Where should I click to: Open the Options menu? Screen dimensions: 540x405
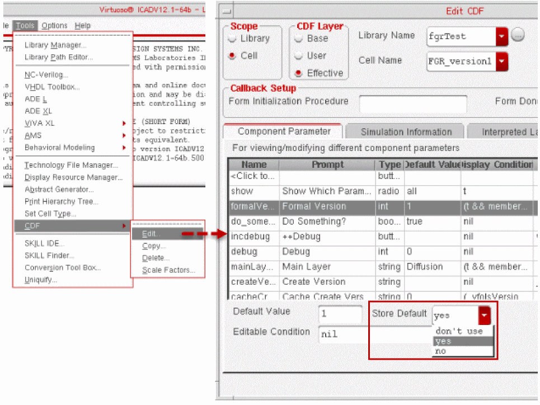click(x=54, y=26)
